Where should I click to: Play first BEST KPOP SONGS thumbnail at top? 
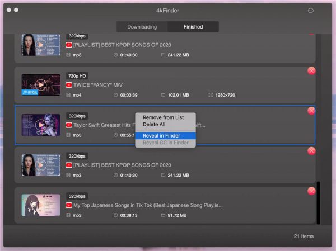click(41, 45)
